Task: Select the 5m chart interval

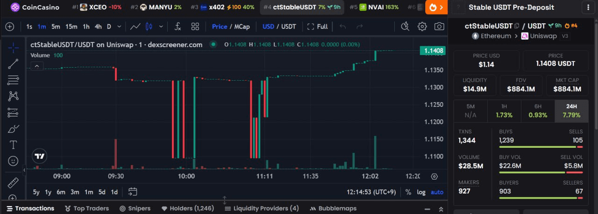Action: [x=56, y=27]
